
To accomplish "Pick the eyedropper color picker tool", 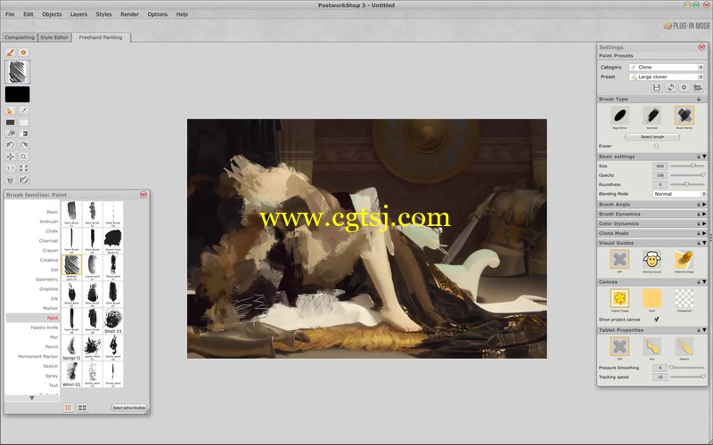I will (x=24, y=110).
